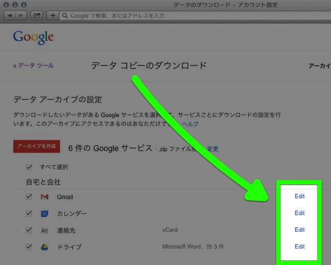331x265 pixels.
Task: Uncheck the 連絡先 checkbox
Action: (x=29, y=230)
